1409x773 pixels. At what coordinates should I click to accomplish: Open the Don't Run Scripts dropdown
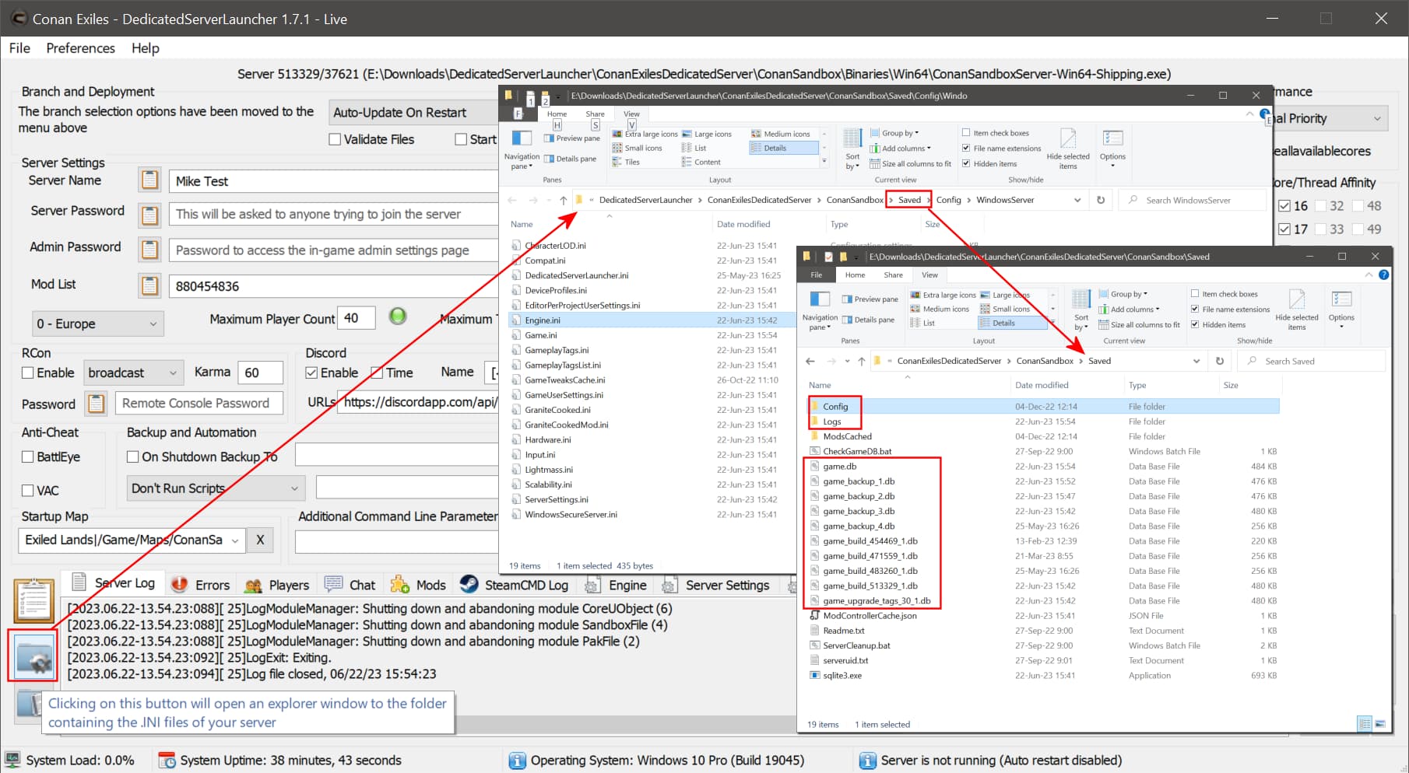(x=216, y=488)
